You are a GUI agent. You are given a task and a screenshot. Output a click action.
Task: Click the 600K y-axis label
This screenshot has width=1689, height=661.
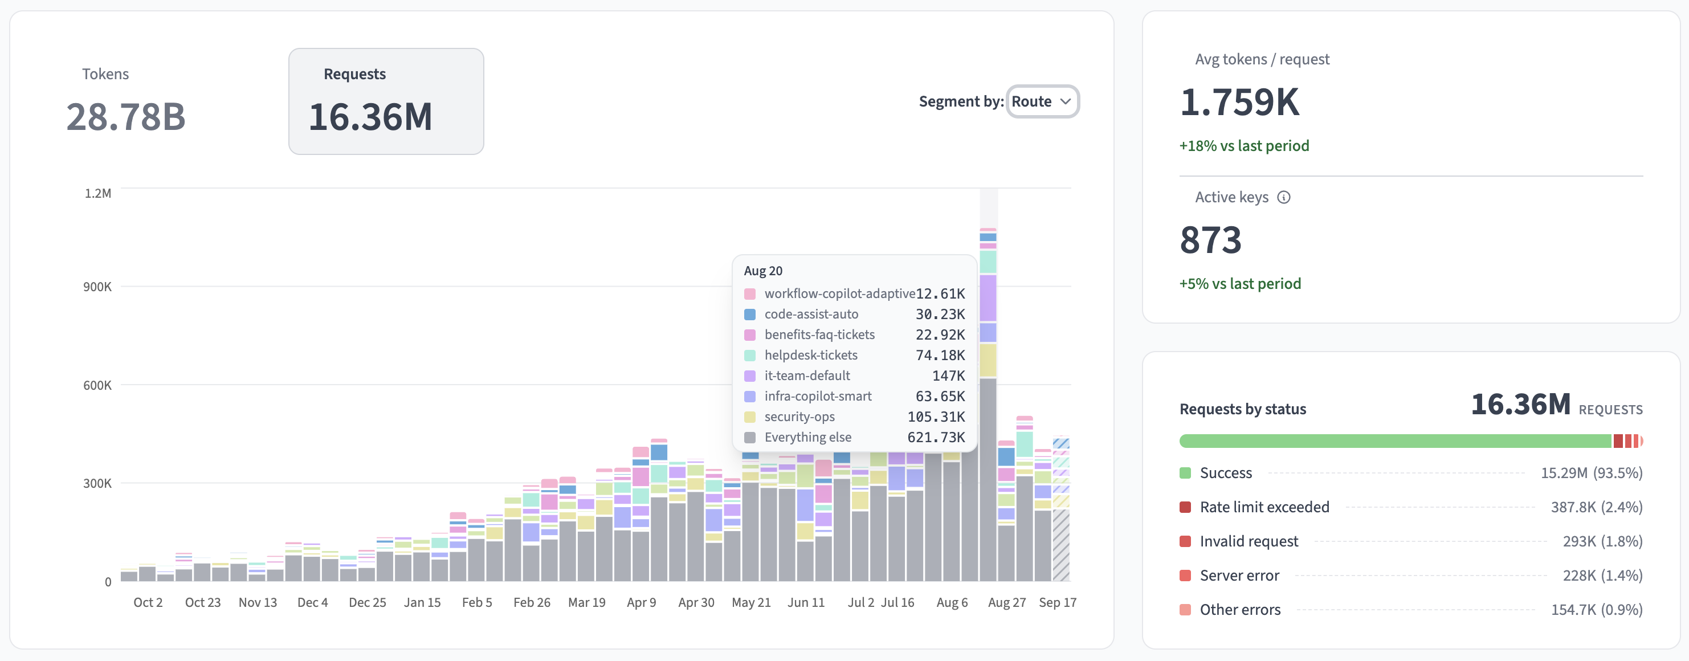(97, 386)
